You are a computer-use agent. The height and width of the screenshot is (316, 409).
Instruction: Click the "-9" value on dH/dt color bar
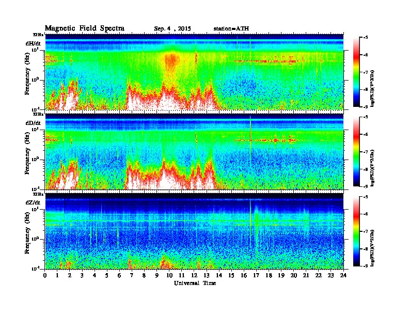click(366, 107)
